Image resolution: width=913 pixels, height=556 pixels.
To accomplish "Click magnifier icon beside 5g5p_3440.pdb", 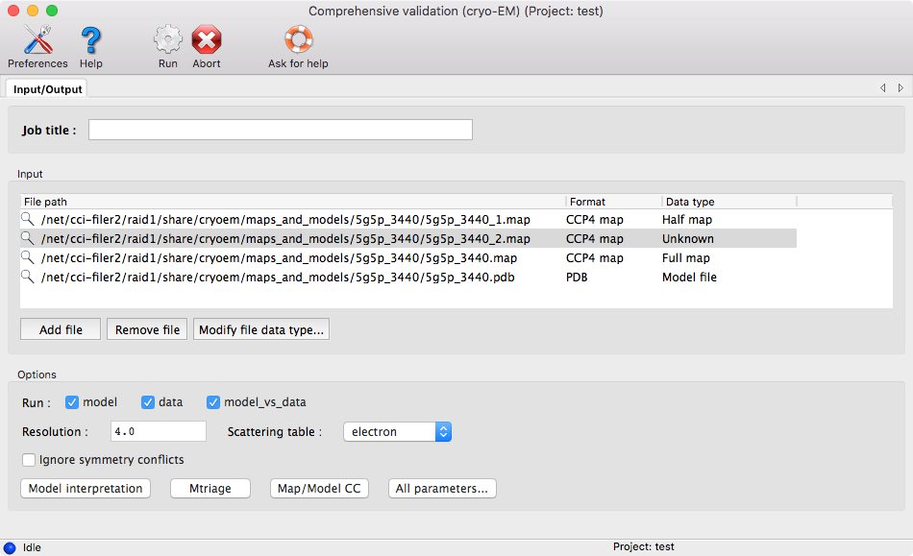I will [x=28, y=278].
